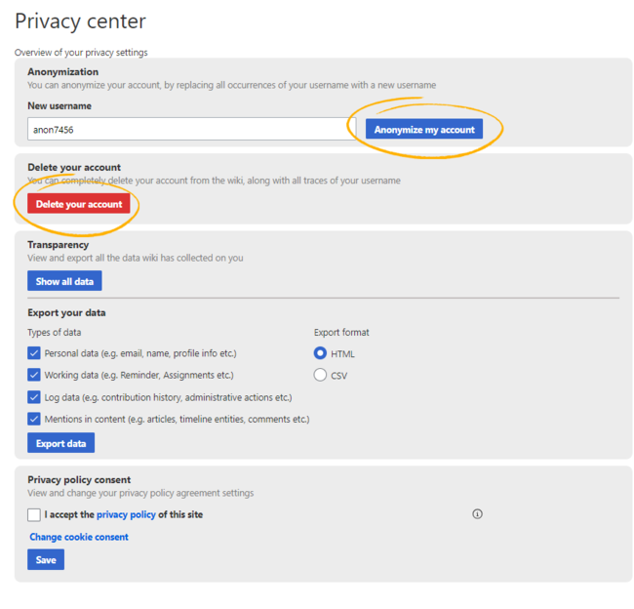The width and height of the screenshot is (634, 609).
Task: Click the Export format label
Action: click(x=341, y=332)
